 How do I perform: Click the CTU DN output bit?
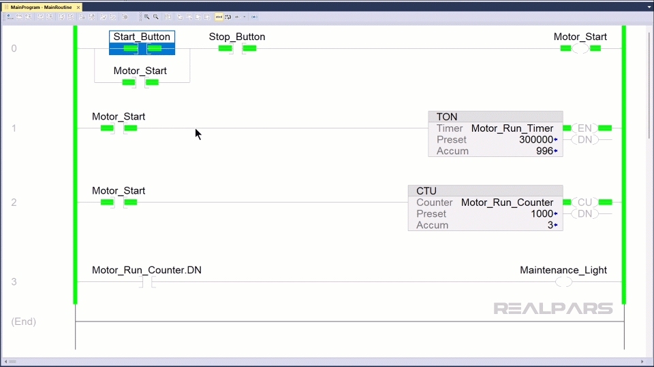(x=585, y=214)
